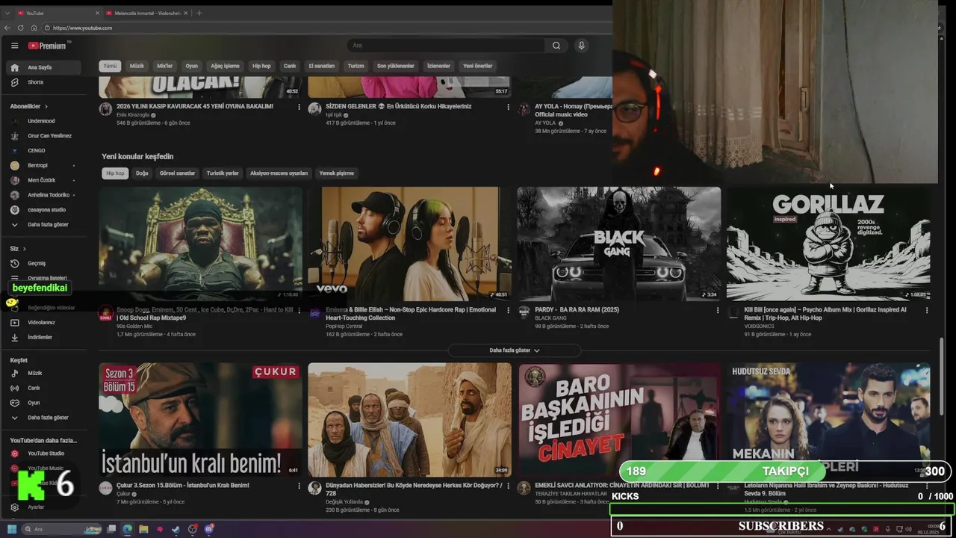The image size is (956, 538).
Task: Open Geçmiş history in sidebar
Action: tap(43, 263)
